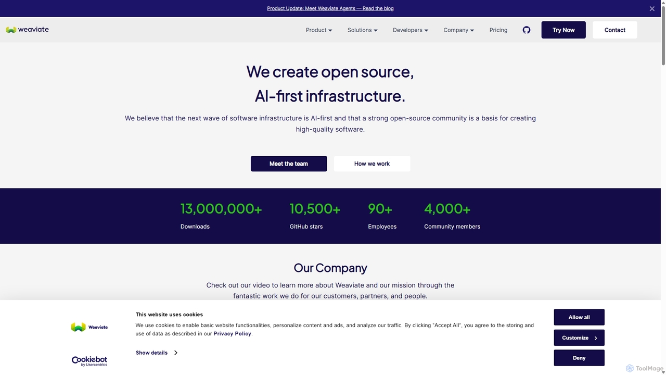Click the Weaviate logo in the navbar

click(27, 30)
